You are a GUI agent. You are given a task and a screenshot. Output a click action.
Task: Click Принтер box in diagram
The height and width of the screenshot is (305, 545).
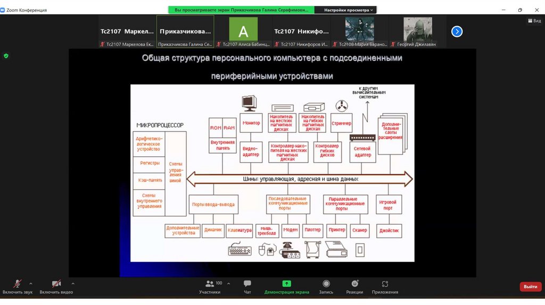(337, 230)
